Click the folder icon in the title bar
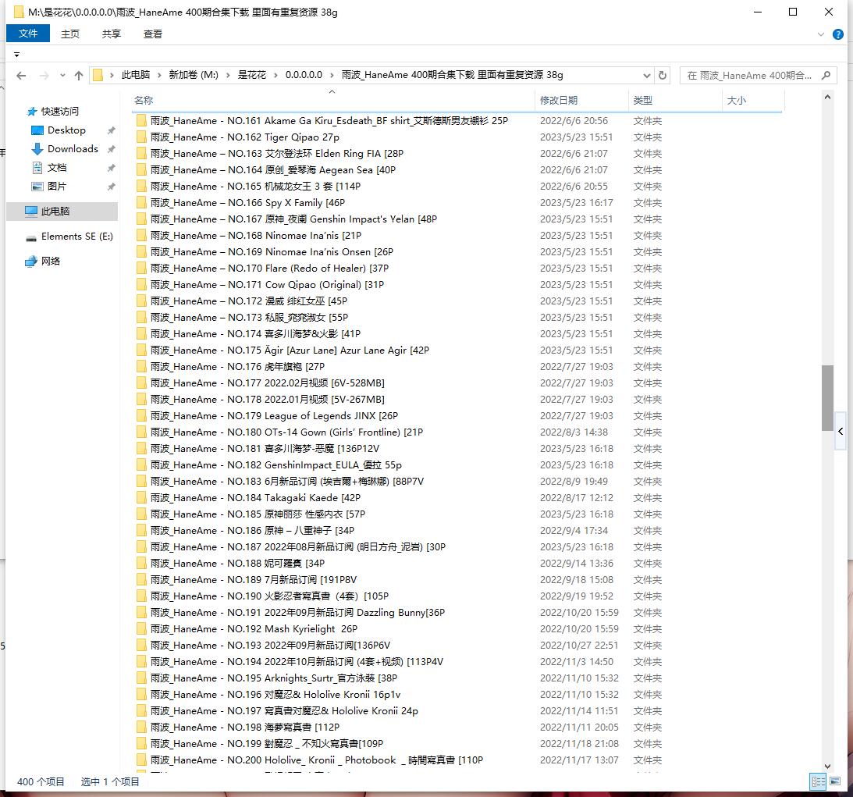This screenshot has height=797, width=853. pos(19,12)
